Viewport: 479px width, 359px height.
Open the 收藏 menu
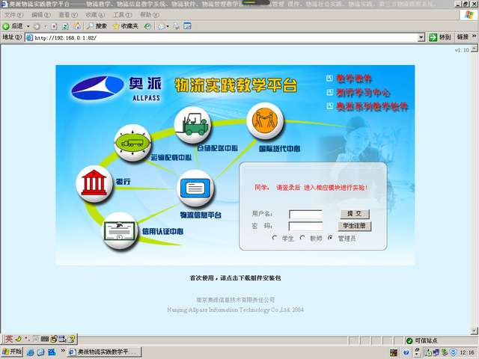point(95,15)
